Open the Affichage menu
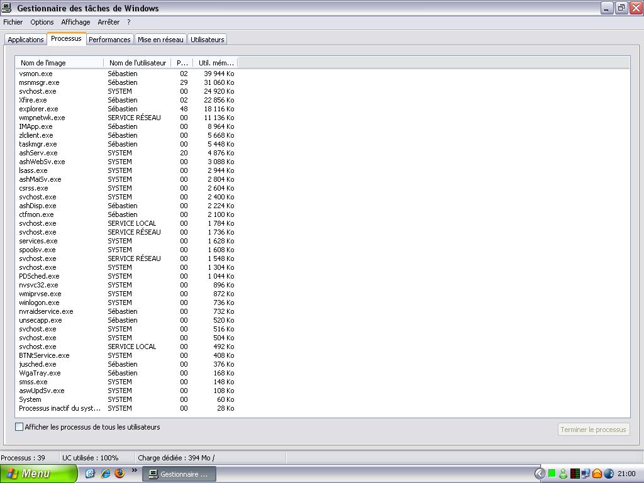This screenshot has width=644, height=483. [x=75, y=22]
